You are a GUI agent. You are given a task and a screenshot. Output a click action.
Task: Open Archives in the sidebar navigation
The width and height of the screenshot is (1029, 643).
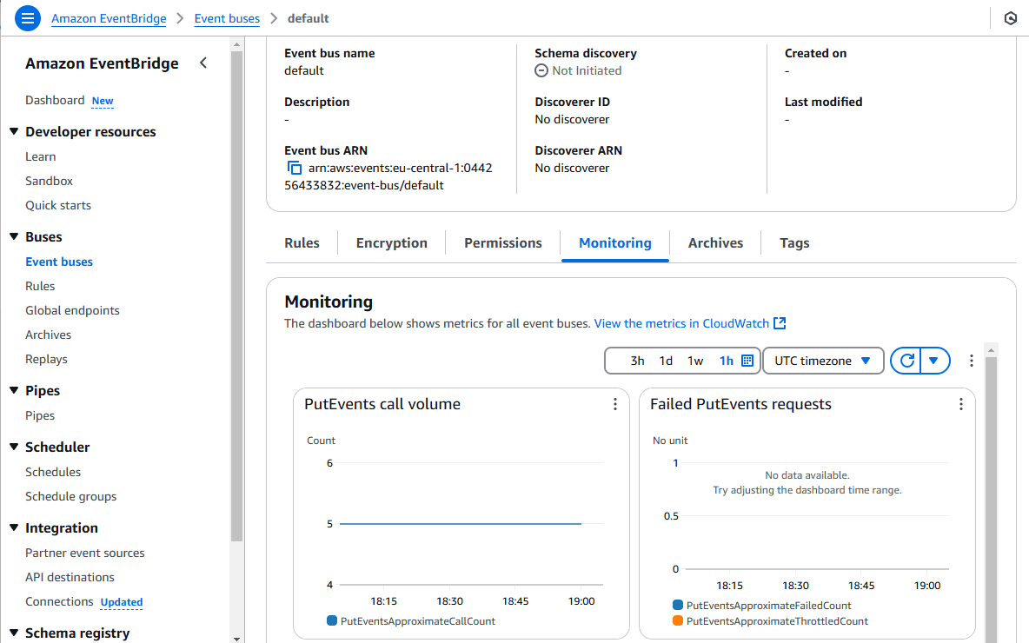[x=49, y=335]
